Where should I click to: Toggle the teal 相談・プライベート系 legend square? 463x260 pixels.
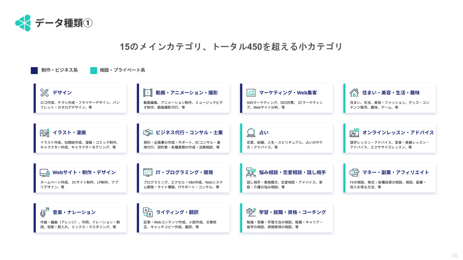coord(94,70)
